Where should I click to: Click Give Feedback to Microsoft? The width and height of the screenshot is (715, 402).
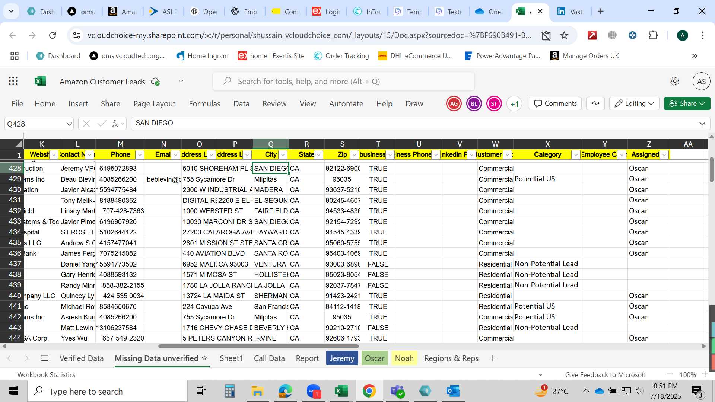point(606,375)
